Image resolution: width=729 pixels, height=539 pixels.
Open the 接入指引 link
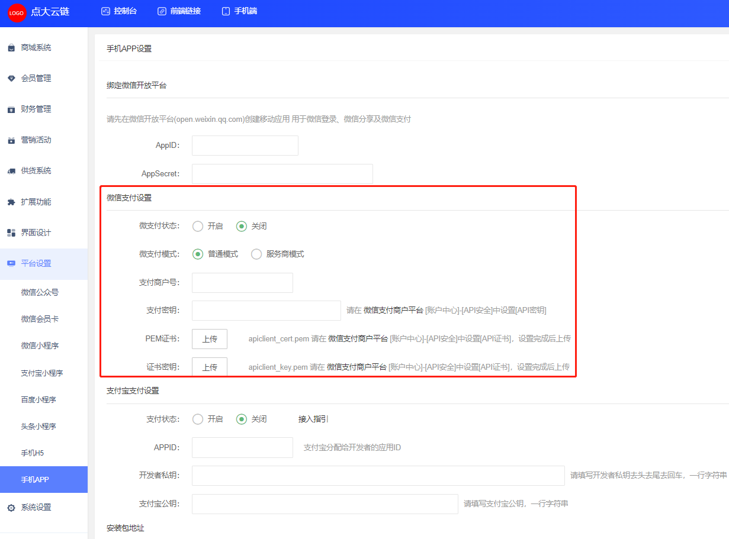click(313, 419)
